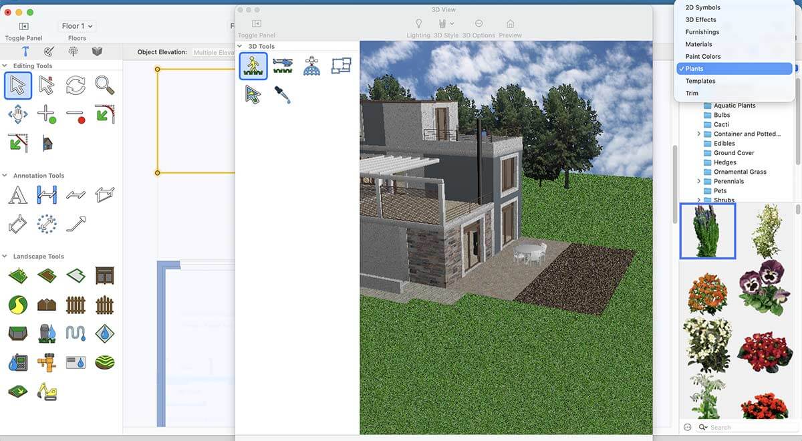This screenshot has height=441, width=802.
Task: Toggle the main window side panel
Action: [x=23, y=26]
